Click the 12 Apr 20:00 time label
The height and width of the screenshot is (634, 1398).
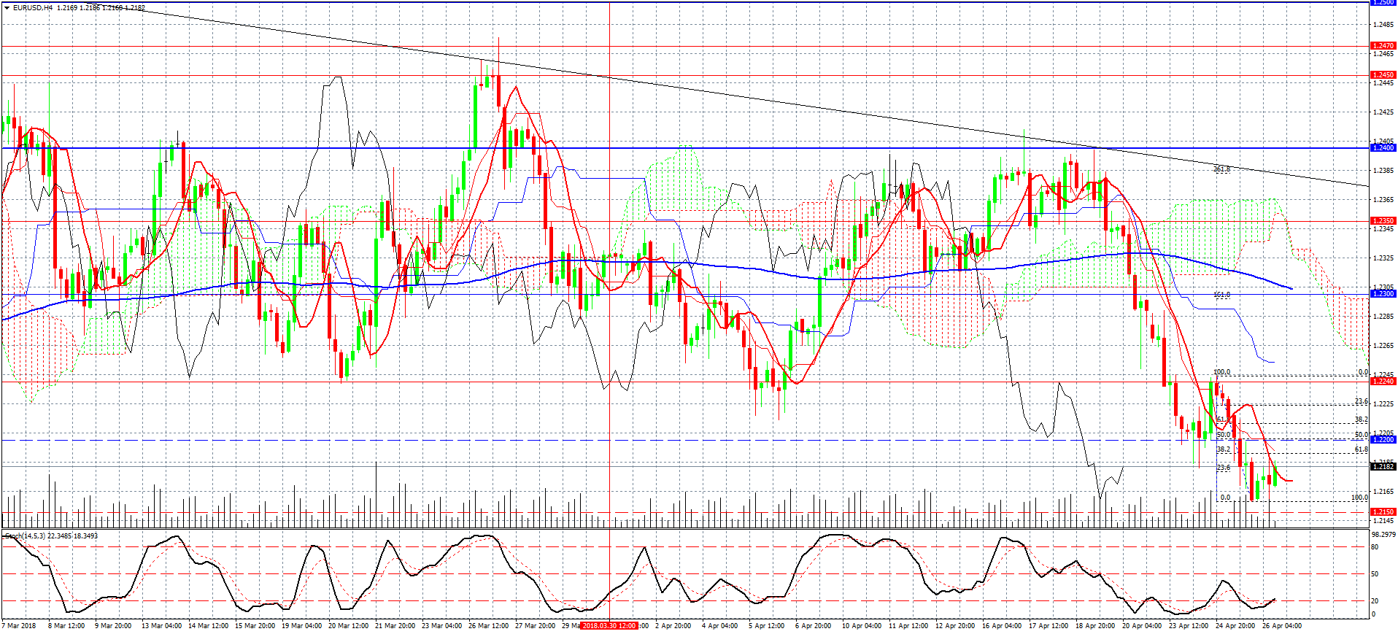[955, 626]
